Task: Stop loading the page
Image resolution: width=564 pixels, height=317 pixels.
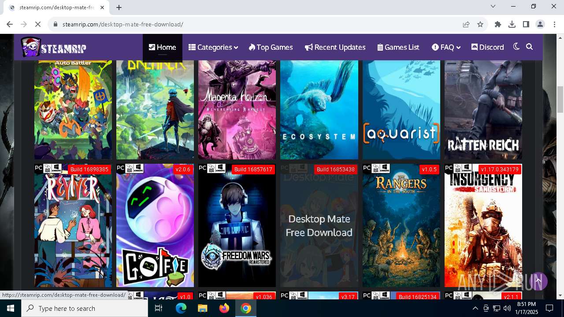Action: click(38, 24)
